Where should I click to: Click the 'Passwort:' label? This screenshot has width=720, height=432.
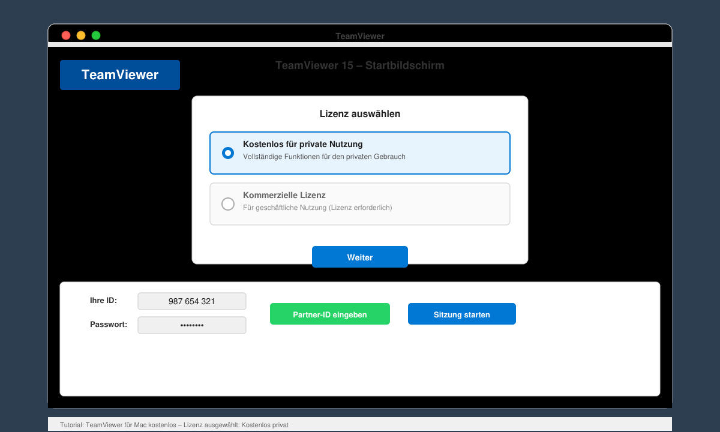tap(109, 324)
